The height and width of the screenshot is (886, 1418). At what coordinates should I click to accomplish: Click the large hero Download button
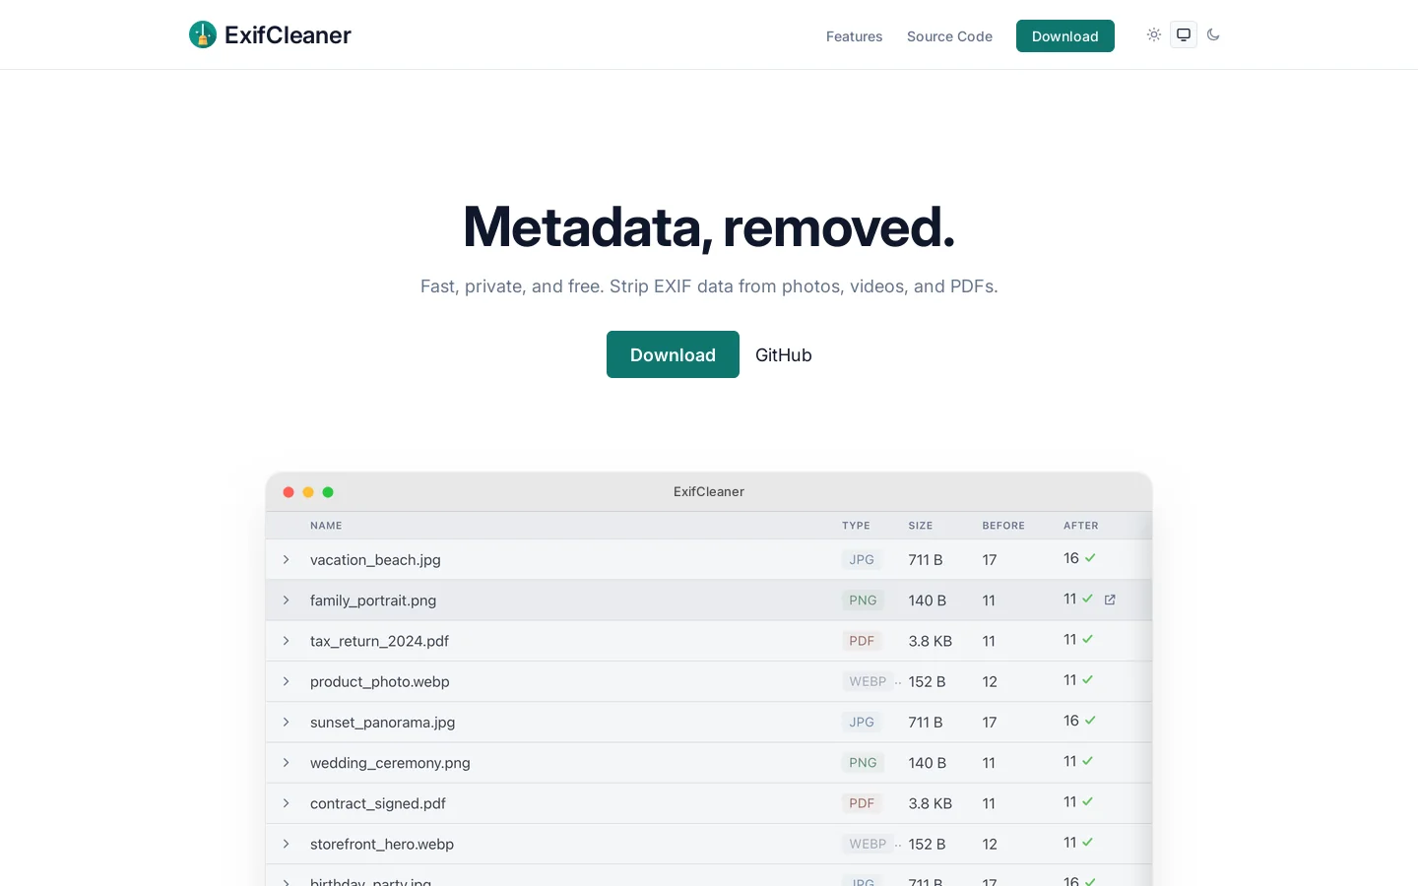[x=673, y=354]
